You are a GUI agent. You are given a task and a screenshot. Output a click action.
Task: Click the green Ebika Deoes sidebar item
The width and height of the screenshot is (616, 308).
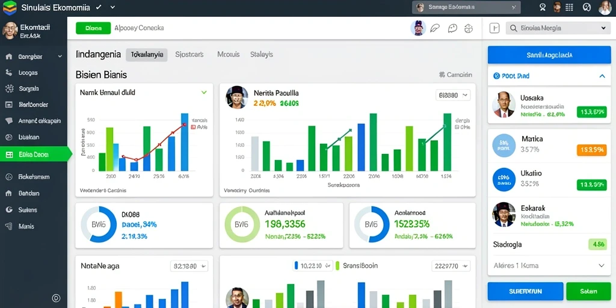35,155
